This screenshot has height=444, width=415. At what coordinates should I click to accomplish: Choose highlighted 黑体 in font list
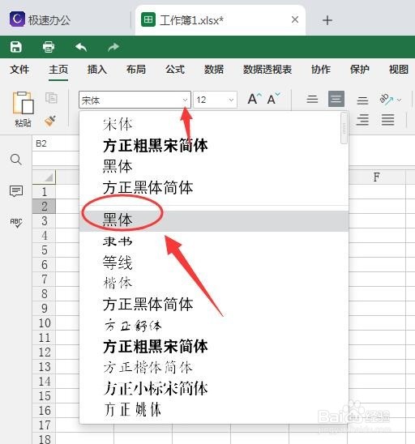point(214,221)
